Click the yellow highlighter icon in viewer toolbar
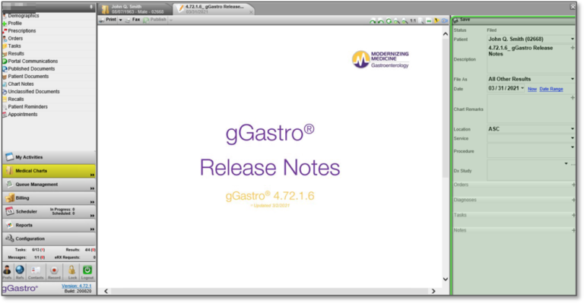The height and width of the screenshot is (303, 584). (436, 21)
